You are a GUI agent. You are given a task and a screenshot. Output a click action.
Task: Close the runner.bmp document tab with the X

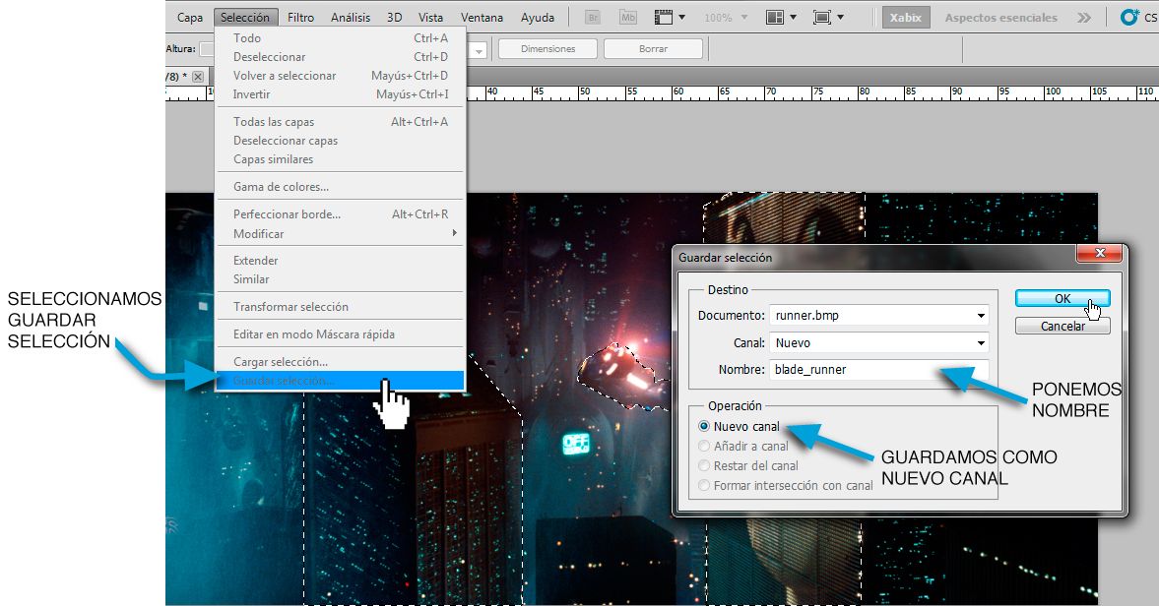pyautogui.click(x=197, y=76)
